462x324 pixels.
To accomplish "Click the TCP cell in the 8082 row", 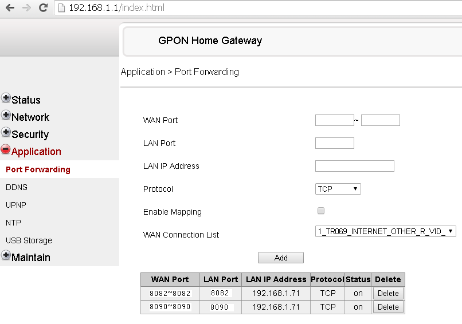I will click(x=328, y=294).
